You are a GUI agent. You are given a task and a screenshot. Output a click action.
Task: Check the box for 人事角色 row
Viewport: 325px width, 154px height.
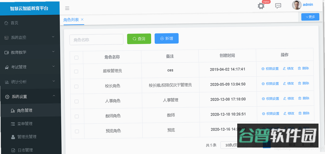[x=76, y=101]
